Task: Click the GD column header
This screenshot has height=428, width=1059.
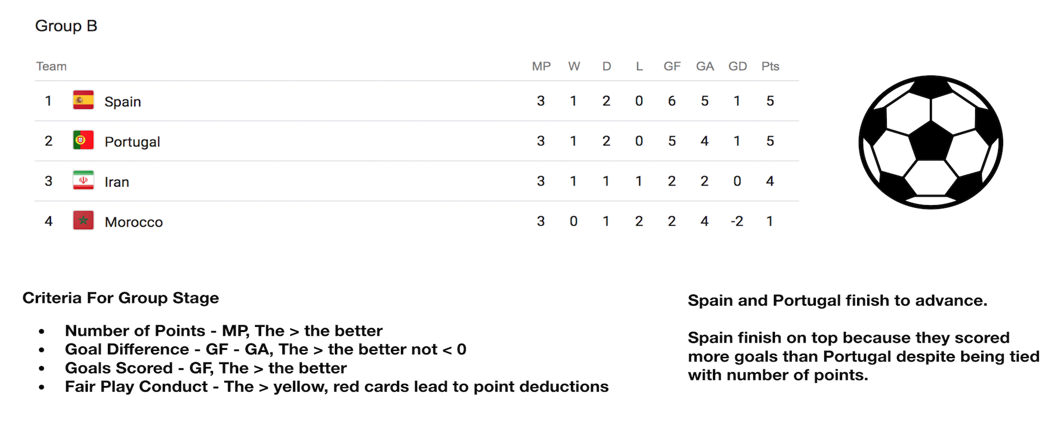Action: (x=737, y=66)
